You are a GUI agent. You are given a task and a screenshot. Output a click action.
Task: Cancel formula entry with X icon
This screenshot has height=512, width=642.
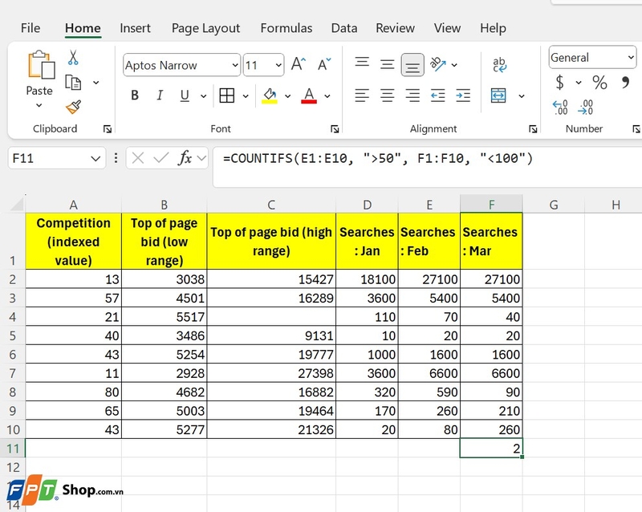[x=138, y=158]
